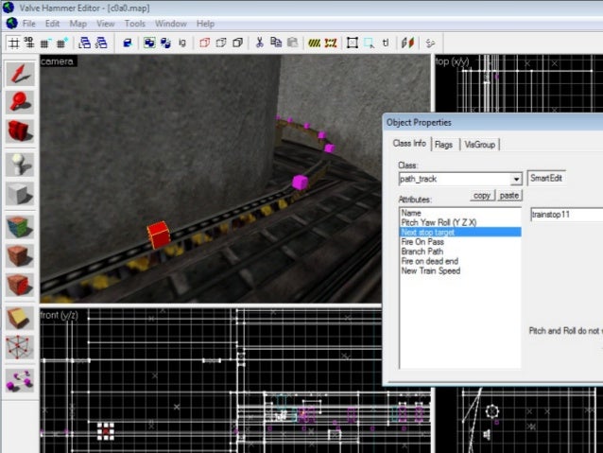Viewport: 603px width, 453px height.
Task: Click the paste button in Object Properties
Action: (509, 195)
